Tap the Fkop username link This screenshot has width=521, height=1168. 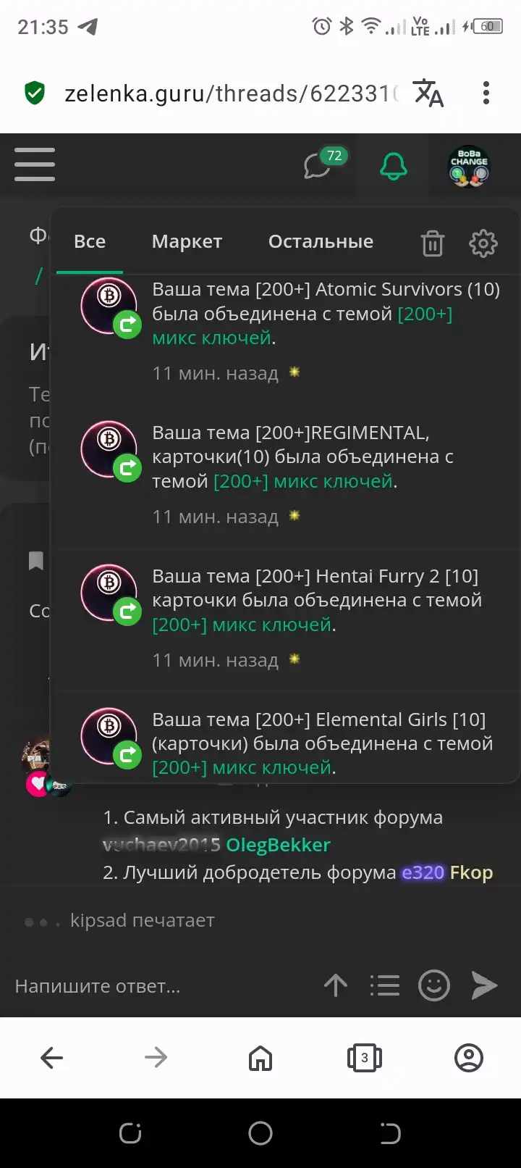(x=471, y=872)
